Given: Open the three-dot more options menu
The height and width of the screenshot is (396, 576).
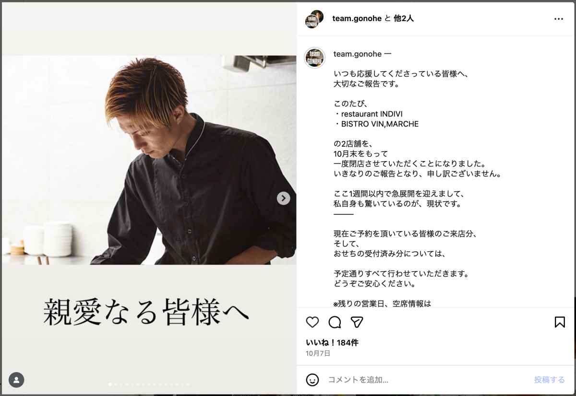Looking at the screenshot, I should pos(559,19).
